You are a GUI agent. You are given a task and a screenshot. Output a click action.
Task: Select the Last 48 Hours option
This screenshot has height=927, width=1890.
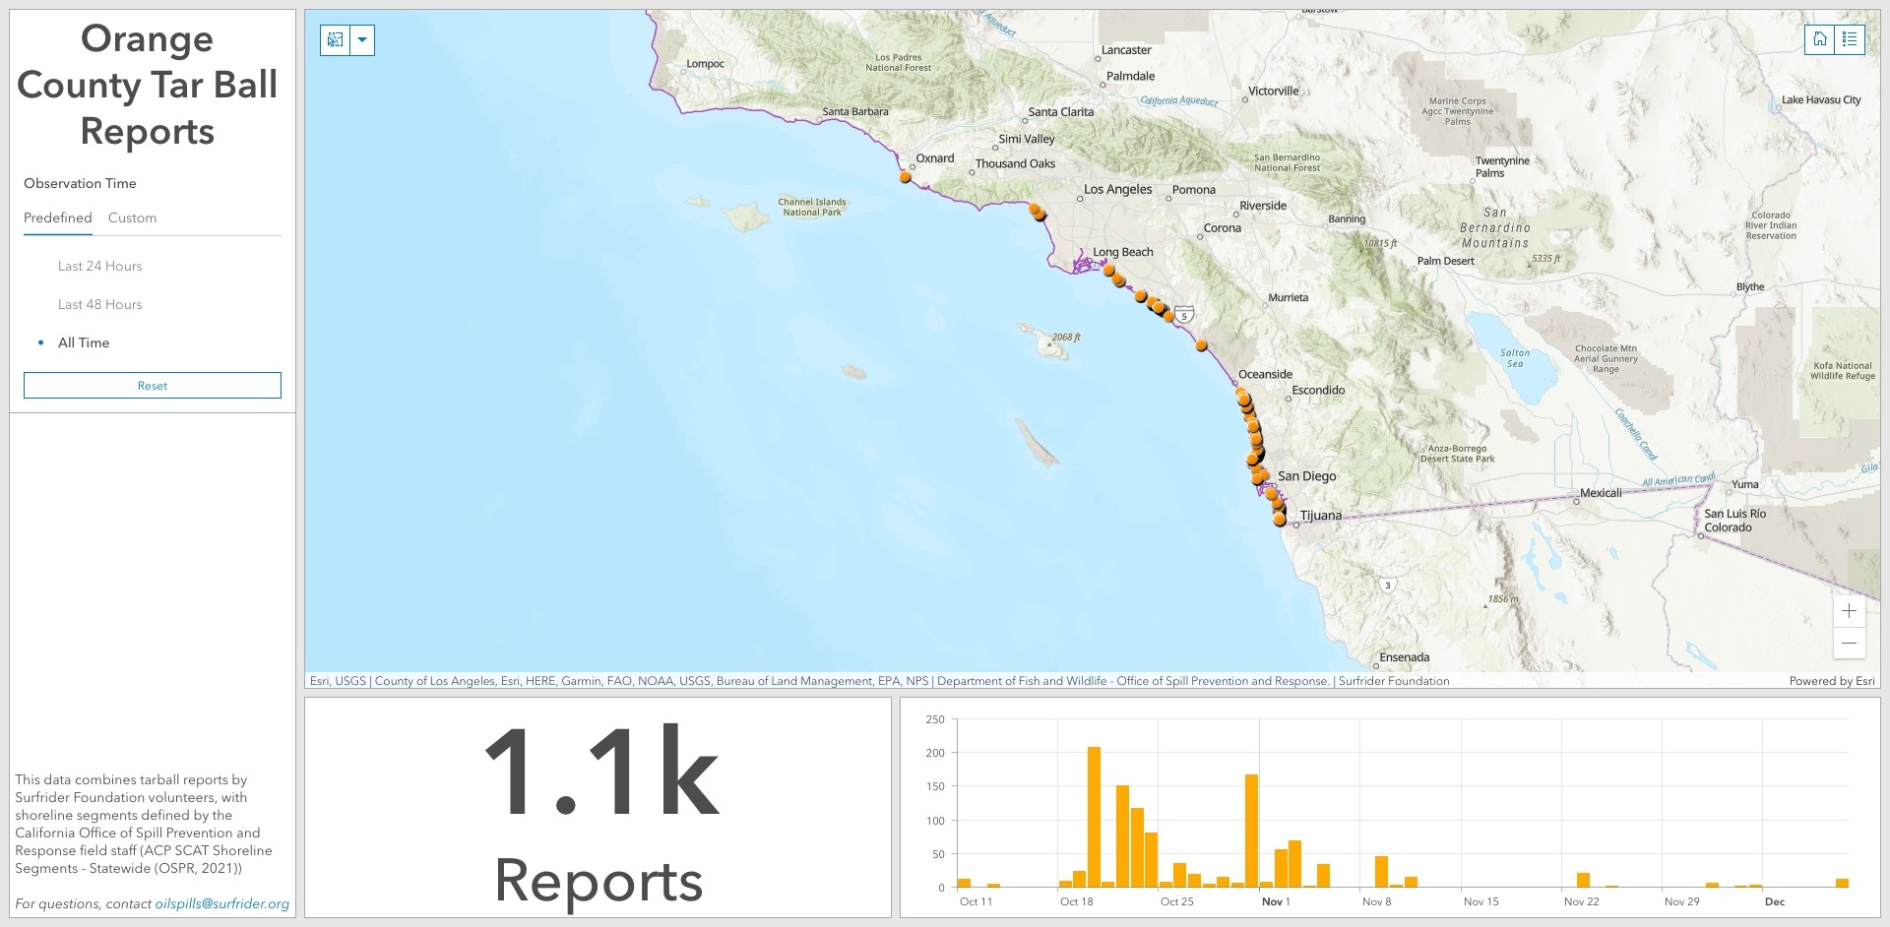(99, 304)
